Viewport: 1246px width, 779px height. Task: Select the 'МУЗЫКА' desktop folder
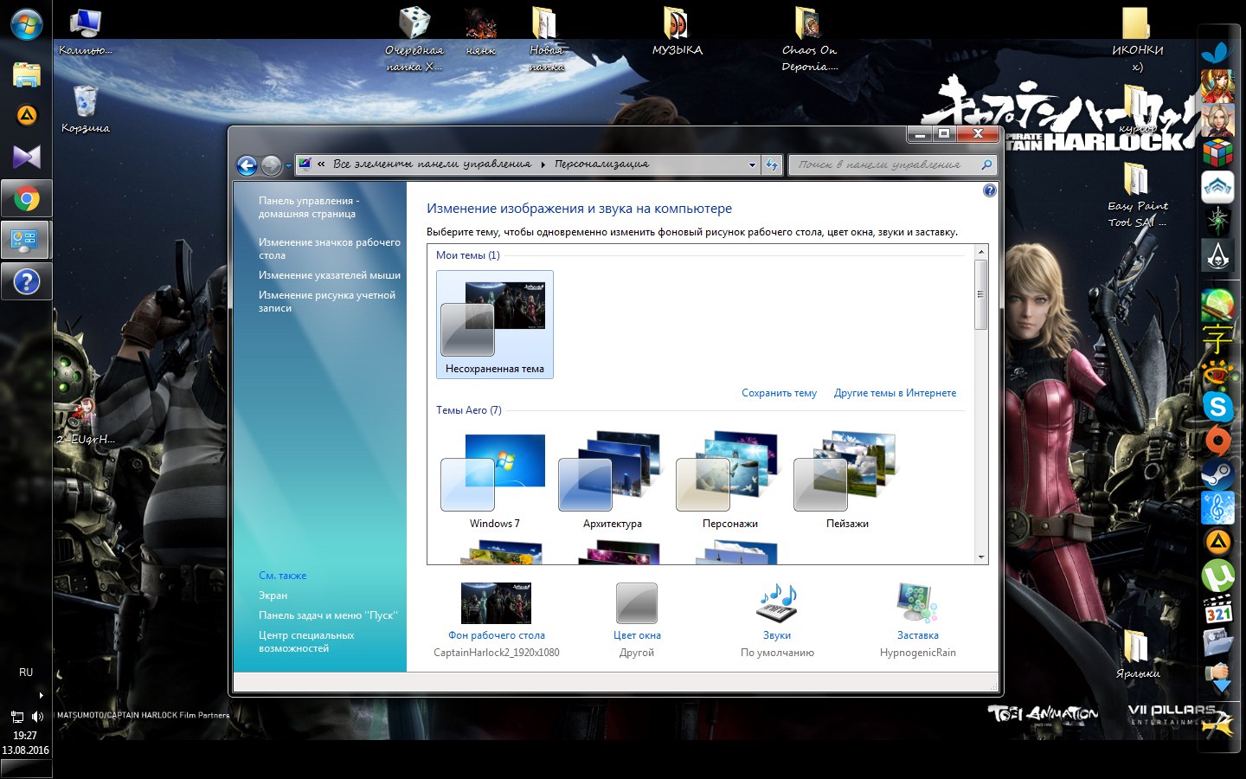tap(677, 32)
